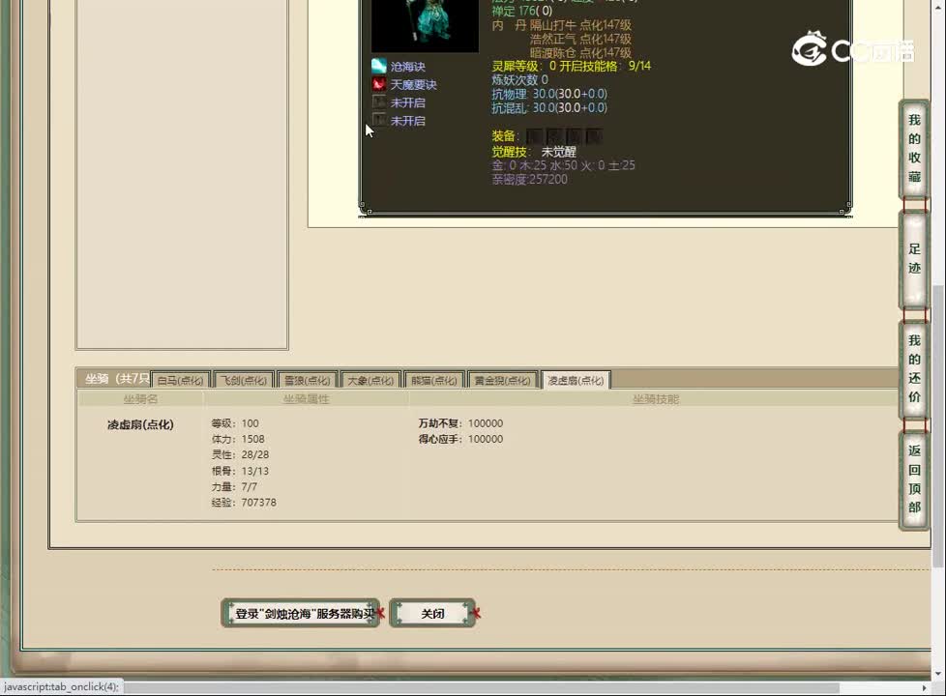The image size is (946, 696).
Task: Open 我的收藏 side button
Action: (915, 148)
